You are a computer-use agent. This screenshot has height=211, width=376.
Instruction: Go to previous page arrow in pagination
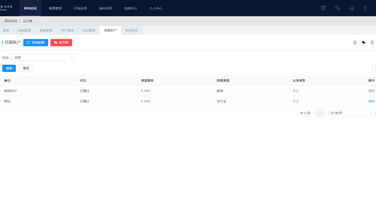[x=314, y=113]
